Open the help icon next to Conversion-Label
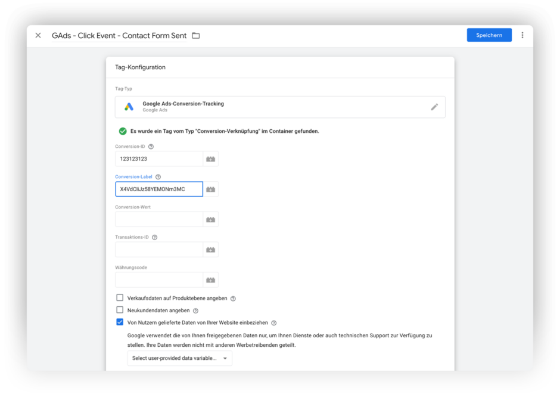 (x=158, y=177)
